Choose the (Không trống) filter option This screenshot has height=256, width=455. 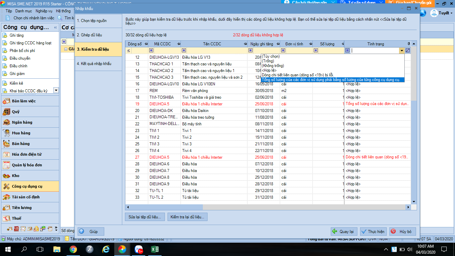click(x=272, y=66)
